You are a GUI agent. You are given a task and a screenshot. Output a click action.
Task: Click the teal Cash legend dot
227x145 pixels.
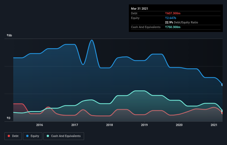point(48,136)
